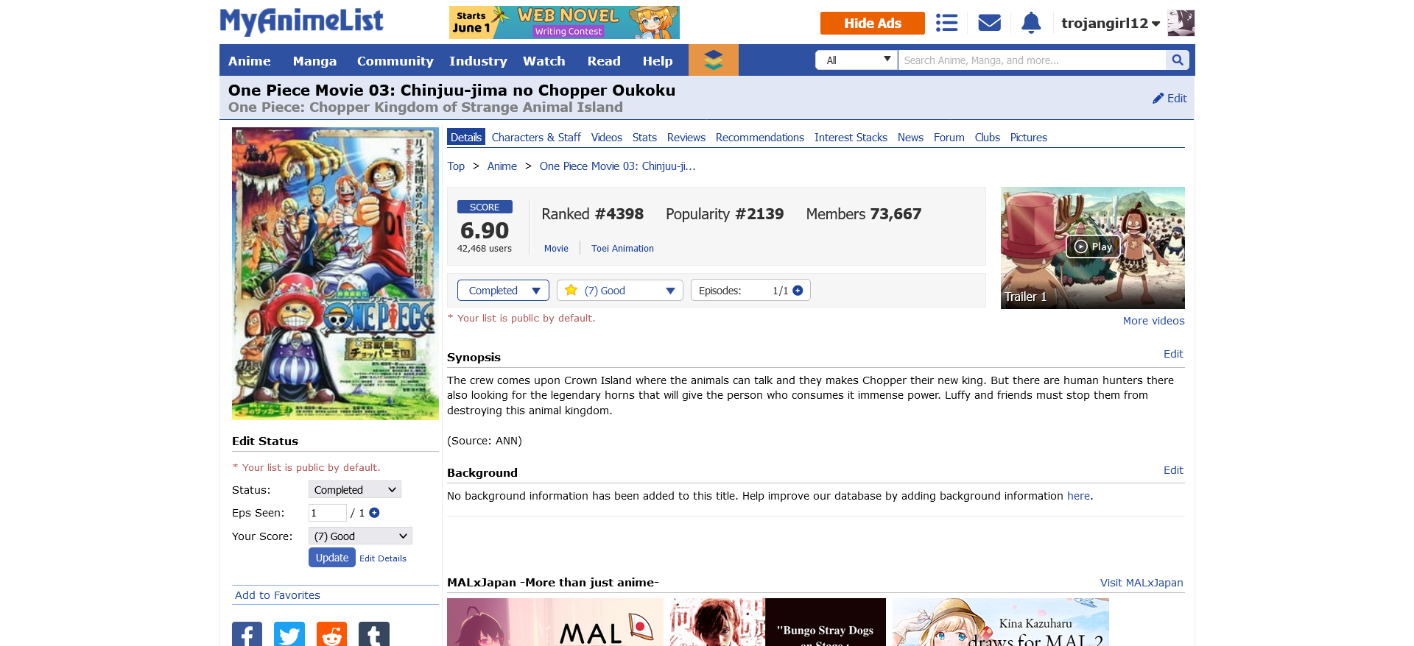Image resolution: width=1414 pixels, height=646 pixels.
Task: Click the 'here' background information link
Action: click(x=1078, y=496)
